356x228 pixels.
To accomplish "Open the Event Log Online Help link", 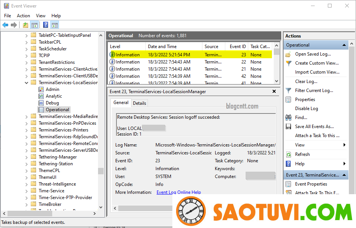I will tap(178, 192).
